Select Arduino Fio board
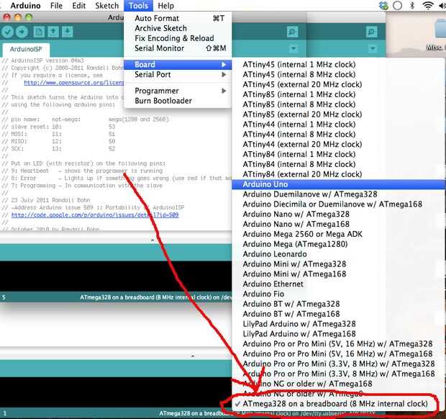This screenshot has width=446, height=419. (x=339, y=294)
